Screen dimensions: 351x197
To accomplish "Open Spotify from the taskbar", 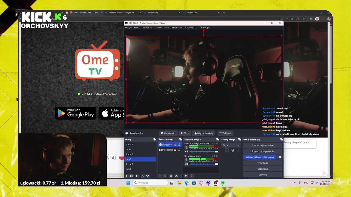I will coord(223,183).
